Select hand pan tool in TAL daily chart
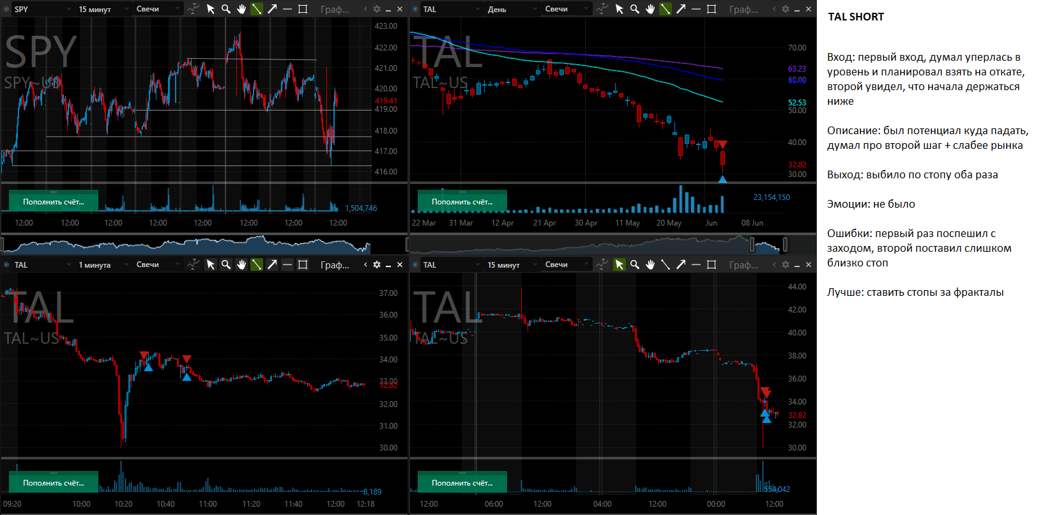Screen dimensions: 1050x515 click(x=650, y=9)
